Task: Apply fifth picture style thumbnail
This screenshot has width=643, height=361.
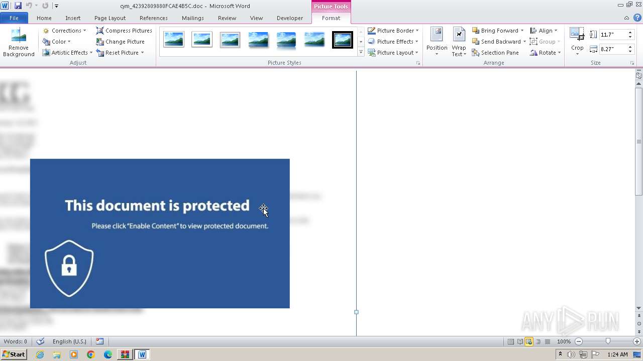Action: click(286, 40)
